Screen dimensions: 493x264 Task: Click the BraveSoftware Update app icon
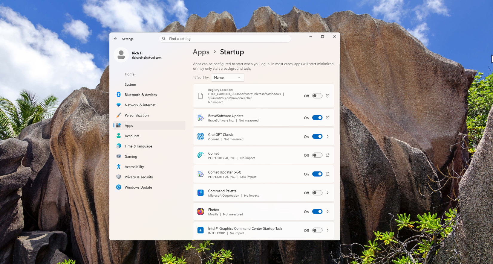tap(200, 118)
